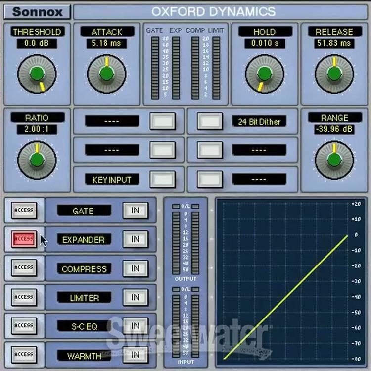Viewport: 371px width, 371px height.
Task: Click the Range knob
Action: coord(334,160)
